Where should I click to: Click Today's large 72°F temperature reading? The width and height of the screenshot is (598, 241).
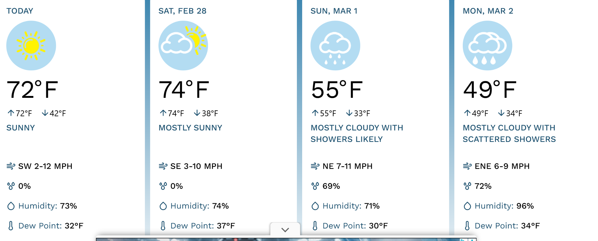click(x=32, y=90)
